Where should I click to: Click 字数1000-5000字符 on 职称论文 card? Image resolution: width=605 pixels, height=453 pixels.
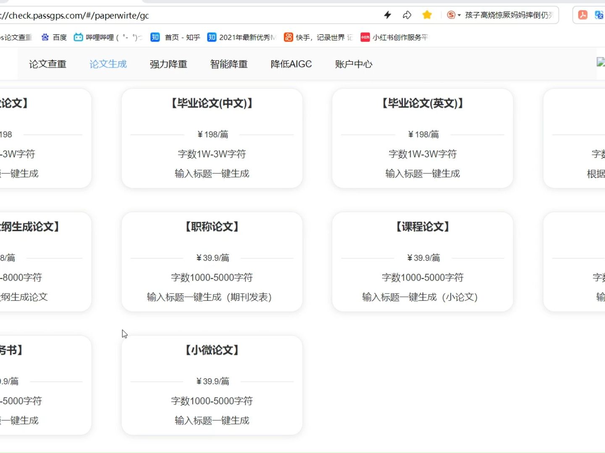click(212, 277)
